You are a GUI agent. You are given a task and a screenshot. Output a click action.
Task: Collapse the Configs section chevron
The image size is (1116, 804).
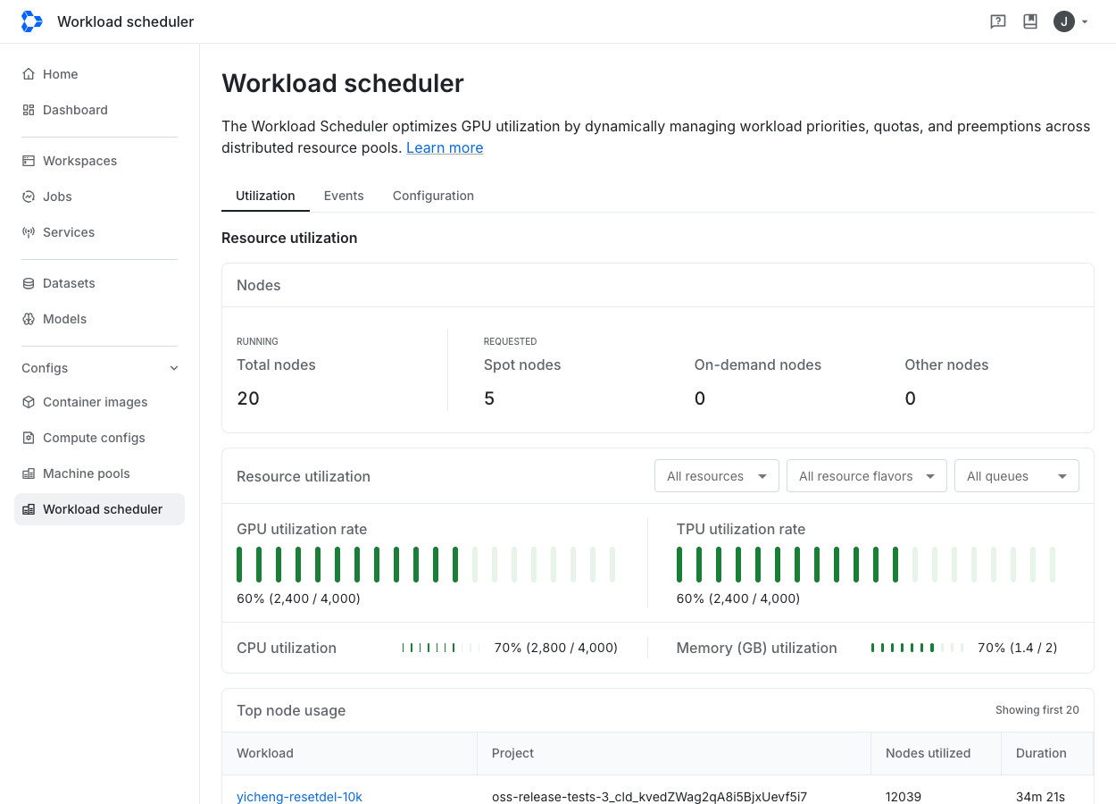[x=174, y=368]
